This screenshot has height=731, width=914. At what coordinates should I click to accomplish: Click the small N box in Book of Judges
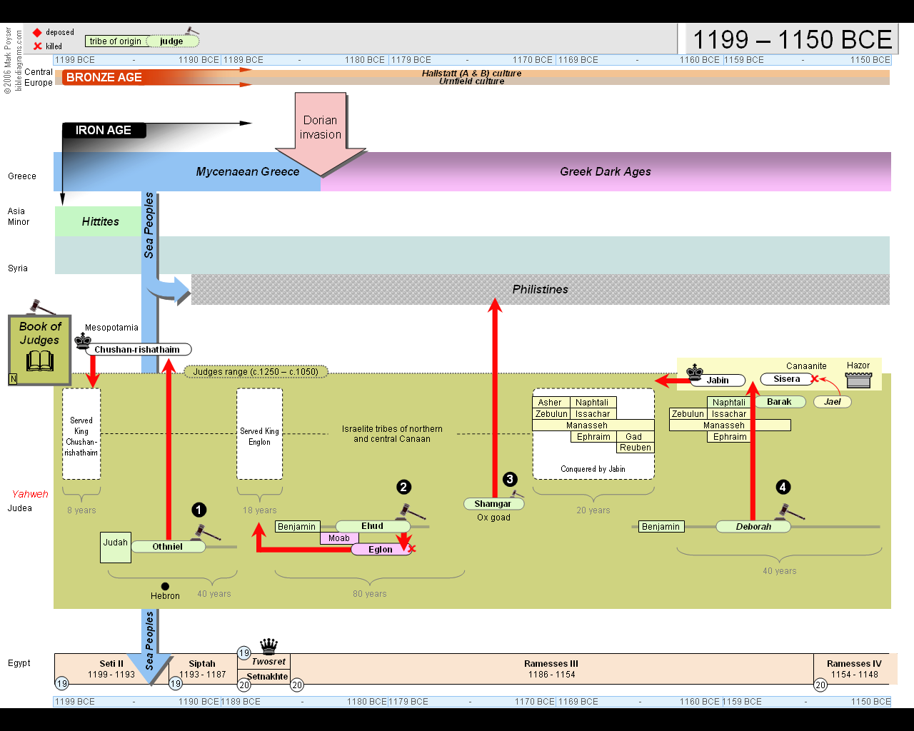pos(13,379)
